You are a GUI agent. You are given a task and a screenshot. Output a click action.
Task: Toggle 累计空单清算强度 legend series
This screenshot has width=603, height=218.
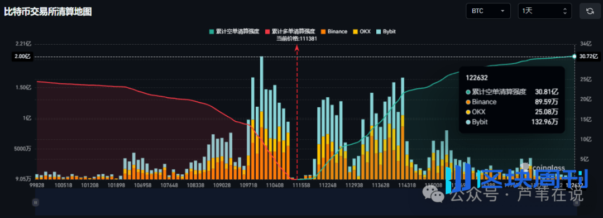234,32
